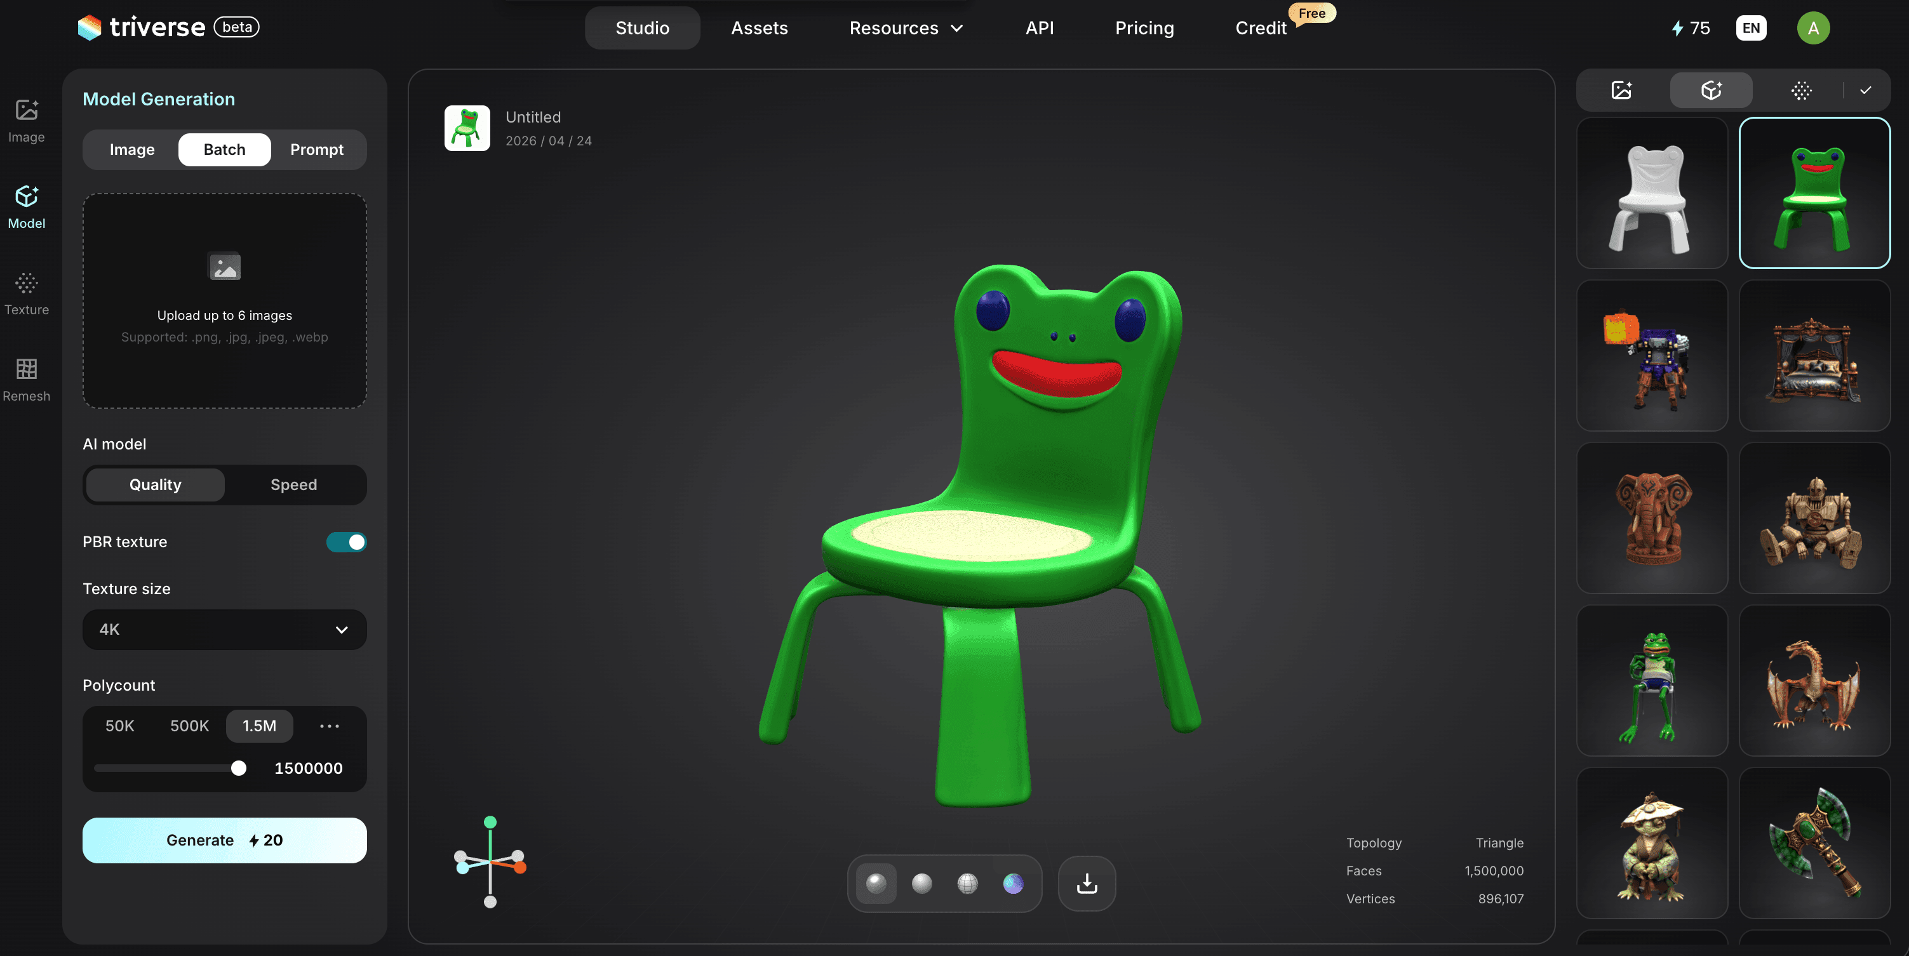This screenshot has width=1909, height=956.
Task: Click the Vertices value 896,107
Action: point(1501,898)
